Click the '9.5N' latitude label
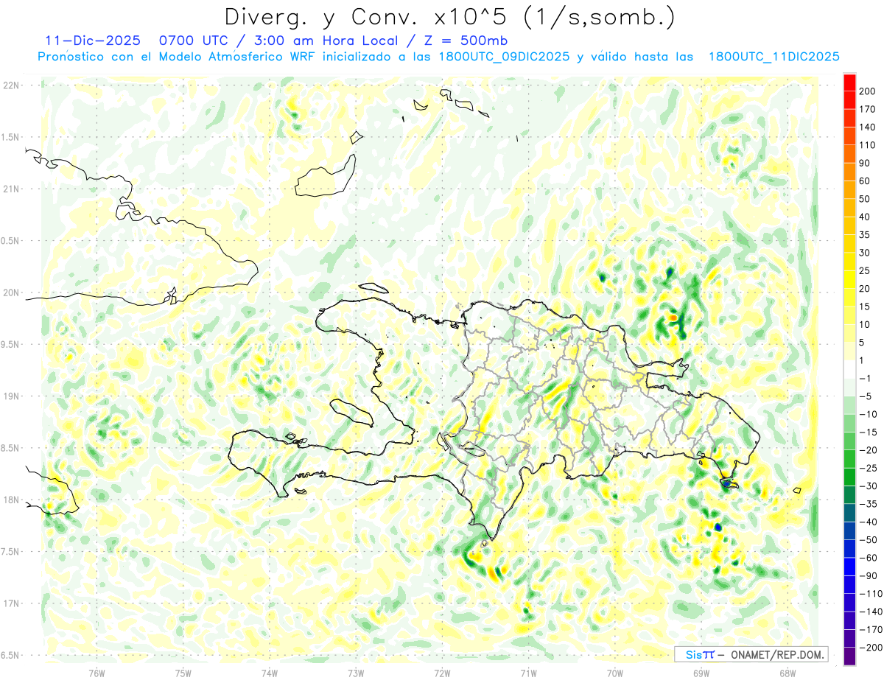The width and height of the screenshot is (884, 683). (10, 344)
